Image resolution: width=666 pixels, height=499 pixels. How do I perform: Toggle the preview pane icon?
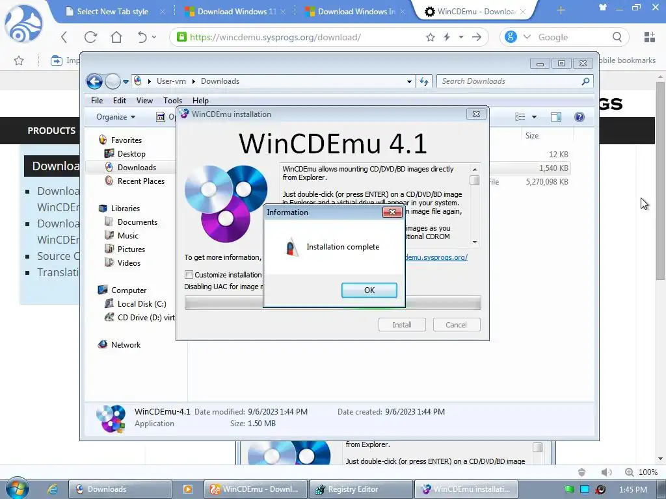(x=556, y=117)
